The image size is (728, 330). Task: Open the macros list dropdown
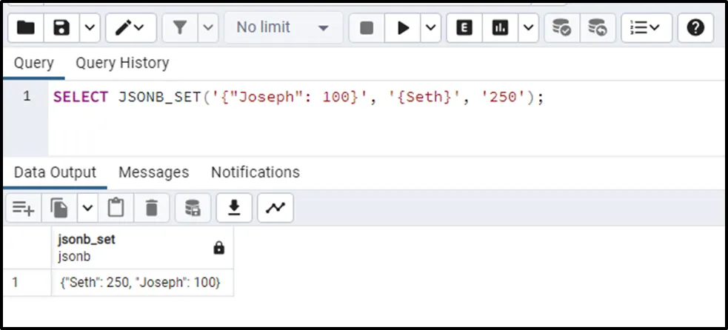point(647,28)
